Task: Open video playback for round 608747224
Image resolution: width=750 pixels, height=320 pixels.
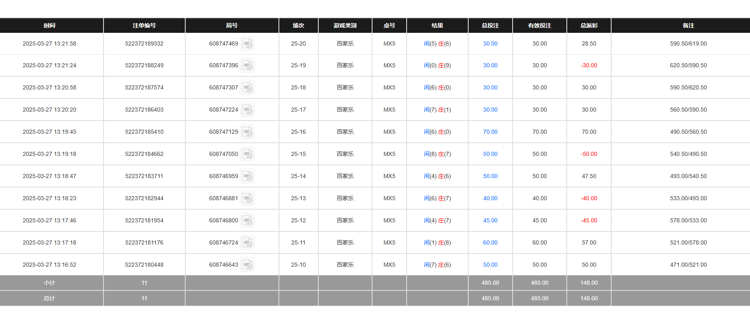Action: [x=247, y=110]
